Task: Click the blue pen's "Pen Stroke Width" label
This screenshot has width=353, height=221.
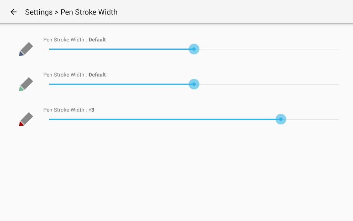Action: coord(64,40)
